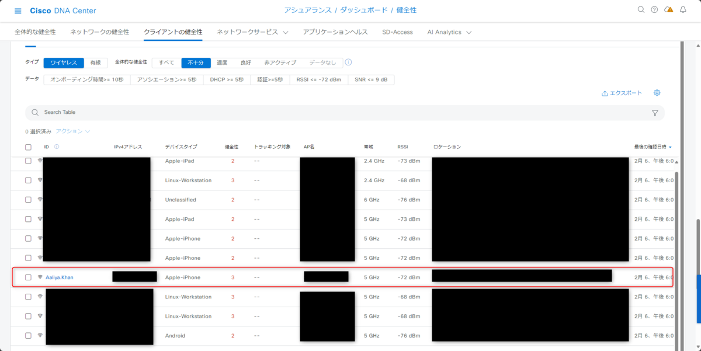The width and height of the screenshot is (701, 351).
Task: Open the アプリケーションヘルス tab
Action: coord(335,32)
